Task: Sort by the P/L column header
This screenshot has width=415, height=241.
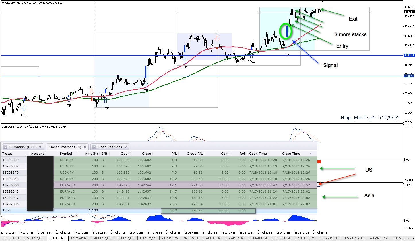Action: (174, 154)
